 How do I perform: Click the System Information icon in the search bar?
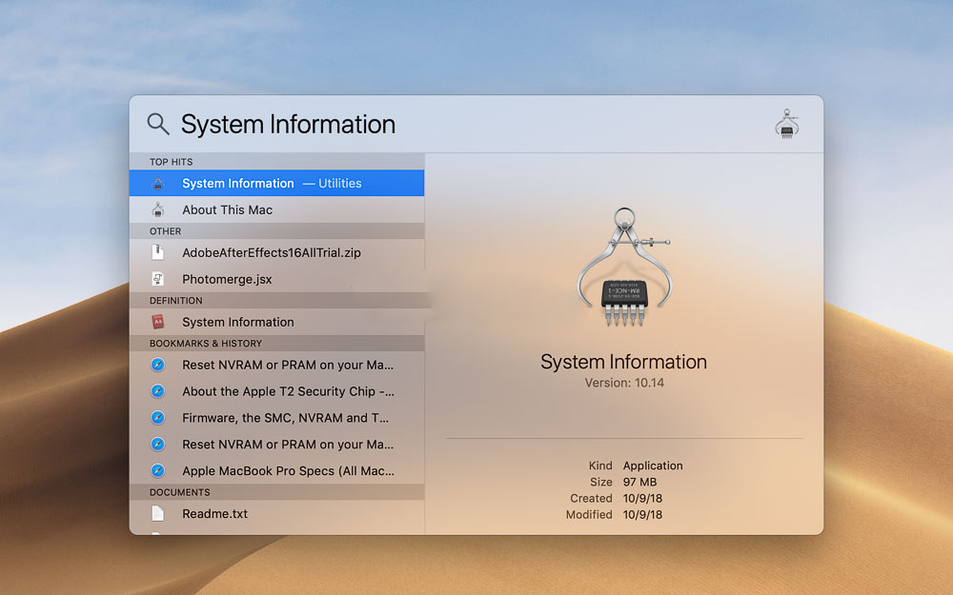(x=786, y=124)
